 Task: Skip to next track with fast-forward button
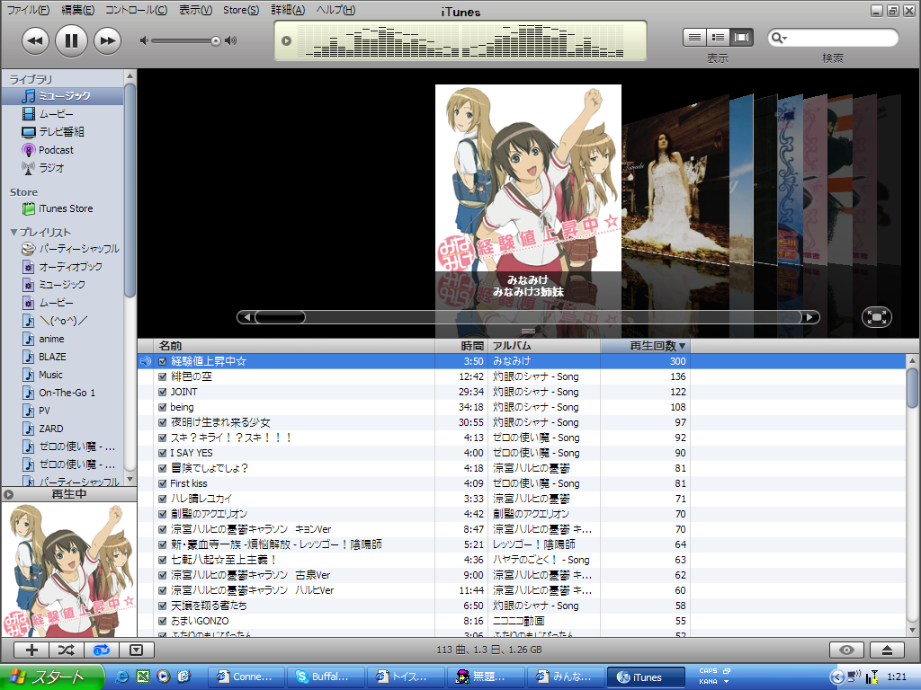(108, 40)
